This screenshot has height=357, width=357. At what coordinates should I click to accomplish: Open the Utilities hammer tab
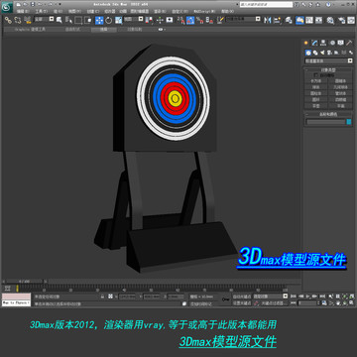click(349, 43)
